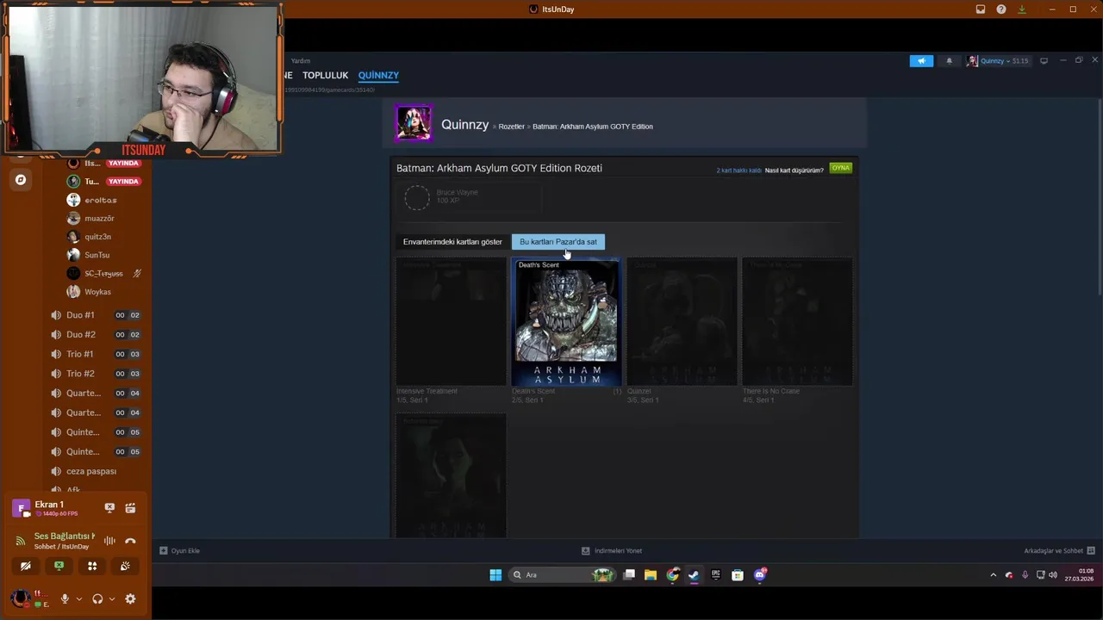
Task: Stop streaming Ekran 1 icon
Action: click(x=109, y=508)
